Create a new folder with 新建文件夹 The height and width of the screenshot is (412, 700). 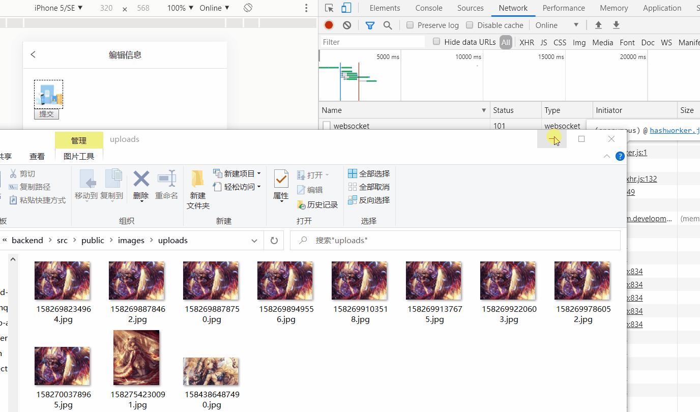tap(198, 189)
